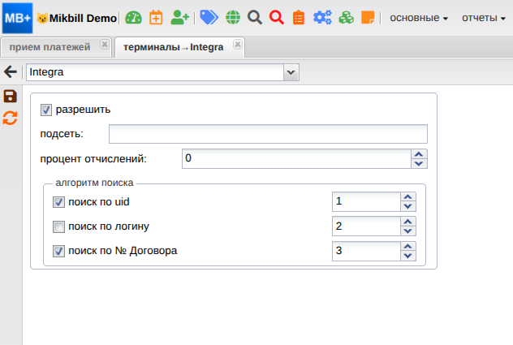
Task: Click the подсеть: label
Action: coord(62,134)
